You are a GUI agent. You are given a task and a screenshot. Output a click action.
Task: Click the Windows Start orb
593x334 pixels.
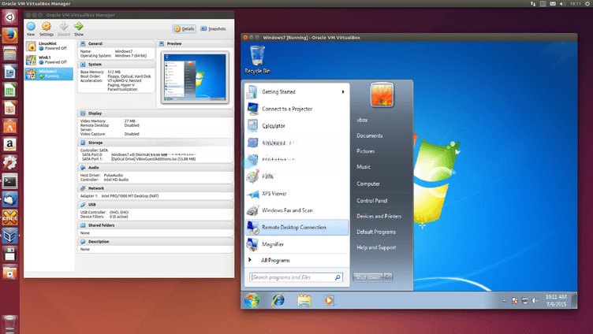252,300
